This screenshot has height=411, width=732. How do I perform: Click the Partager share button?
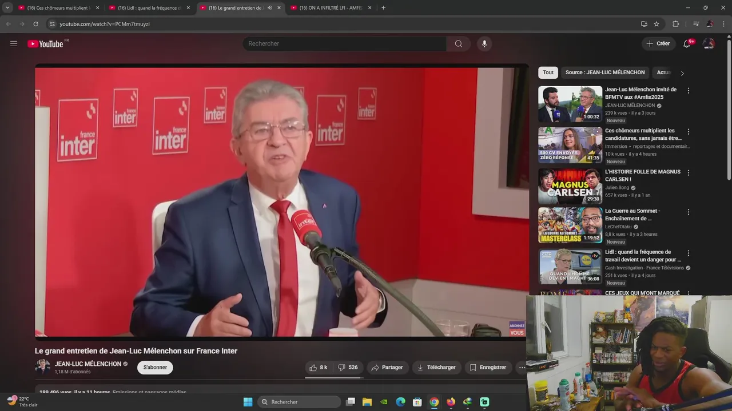[387, 368]
